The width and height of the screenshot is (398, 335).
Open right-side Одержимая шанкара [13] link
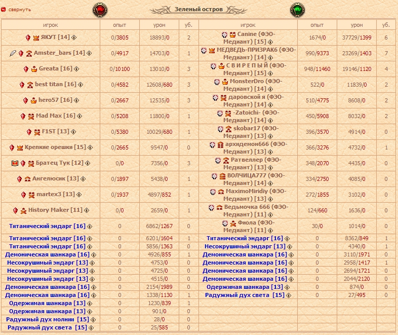[245, 287]
